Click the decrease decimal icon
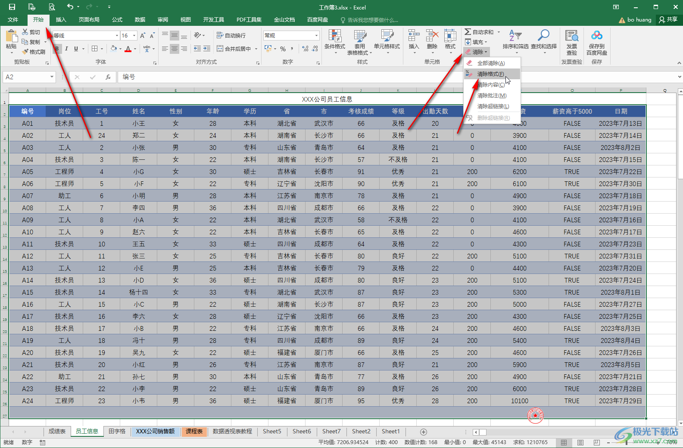683x448 pixels. point(315,49)
